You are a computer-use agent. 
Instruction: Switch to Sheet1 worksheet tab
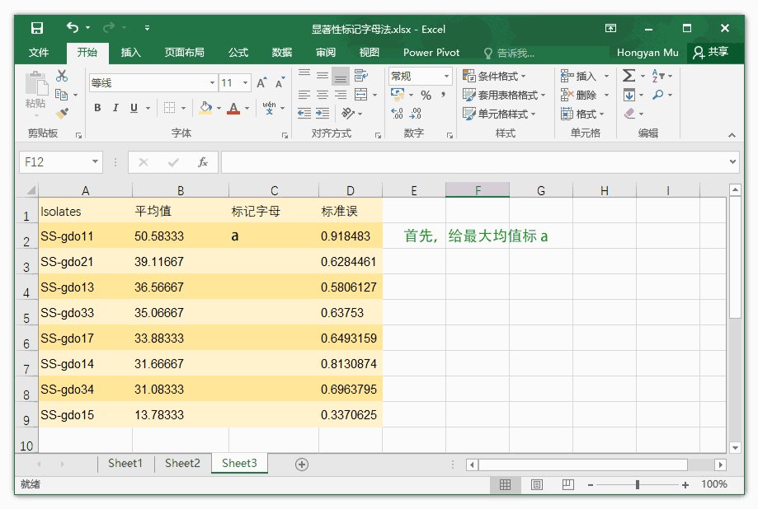click(x=125, y=464)
